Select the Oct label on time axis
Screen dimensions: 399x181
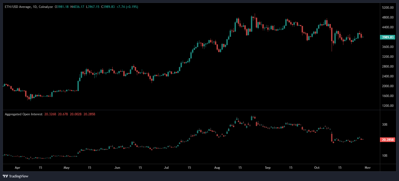[x=317, y=168]
